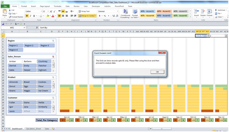Expand the font name dropdown Calibri

coord(41,11)
